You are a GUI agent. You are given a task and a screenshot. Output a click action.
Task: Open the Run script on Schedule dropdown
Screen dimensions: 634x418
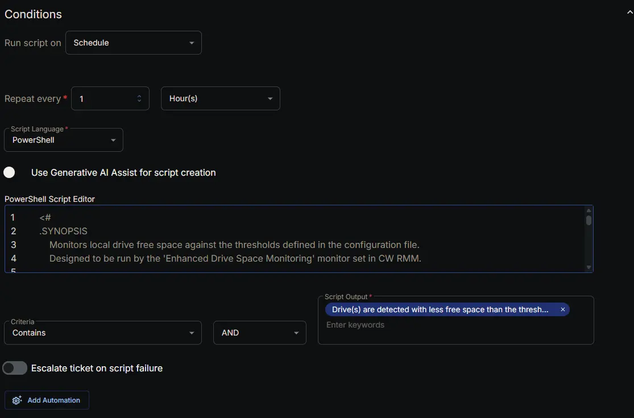pyautogui.click(x=134, y=43)
